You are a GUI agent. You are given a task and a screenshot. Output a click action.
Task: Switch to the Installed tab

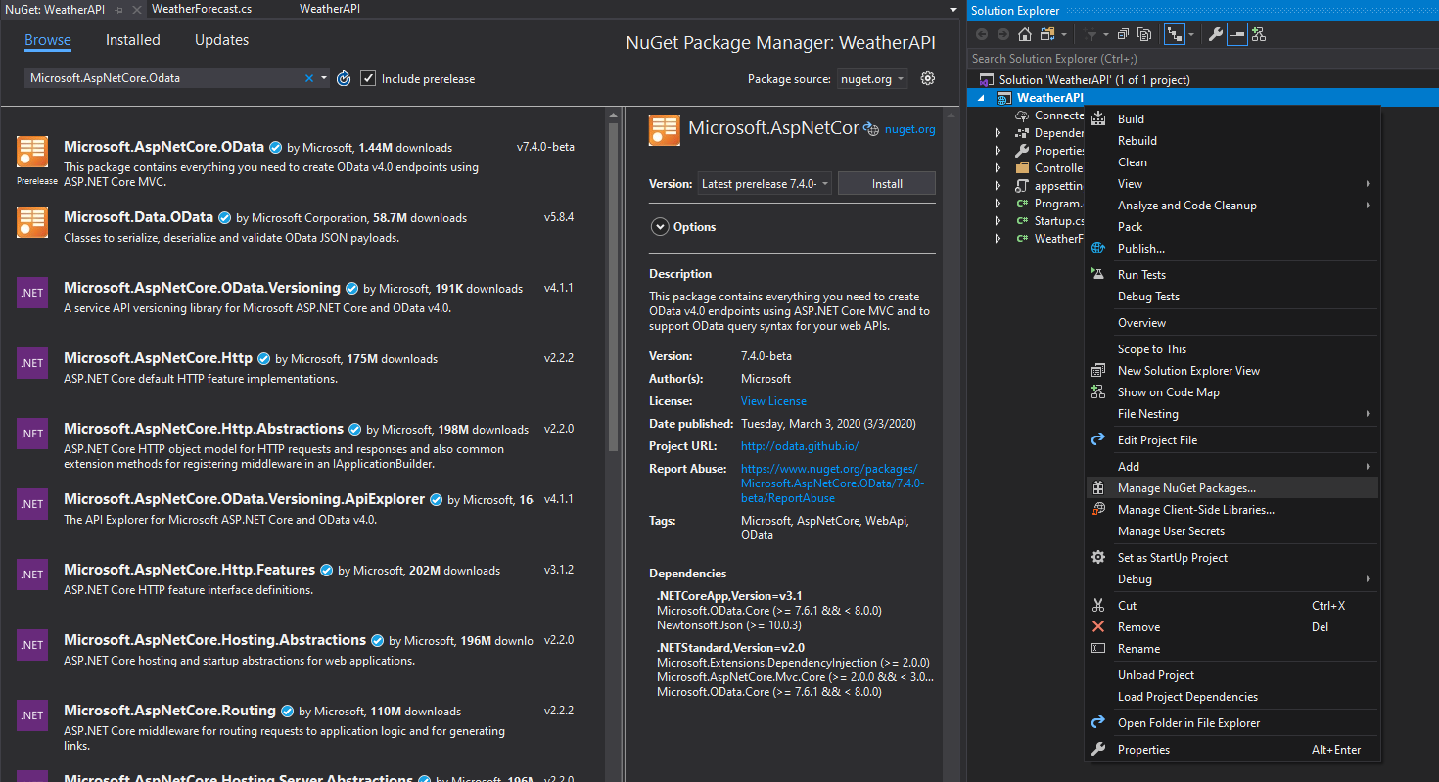pos(132,40)
